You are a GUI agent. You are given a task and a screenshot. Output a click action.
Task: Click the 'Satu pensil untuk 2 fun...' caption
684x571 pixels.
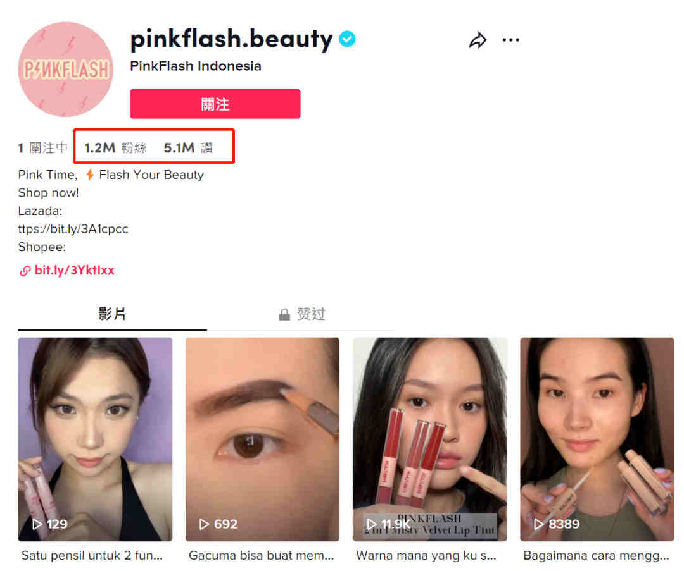point(92,556)
